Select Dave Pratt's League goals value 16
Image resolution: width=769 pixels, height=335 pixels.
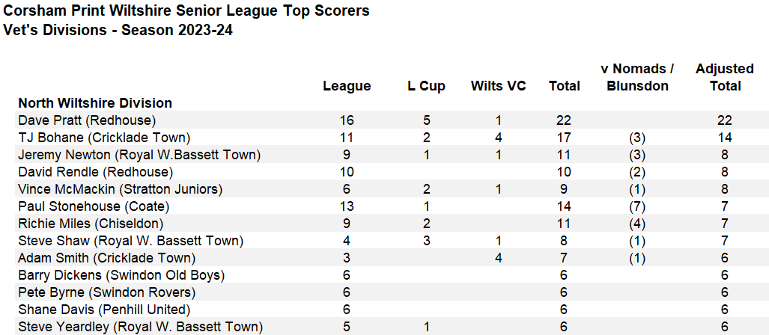tap(347, 120)
